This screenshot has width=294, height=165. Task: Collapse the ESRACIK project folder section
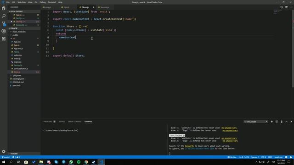[x=24, y=28]
